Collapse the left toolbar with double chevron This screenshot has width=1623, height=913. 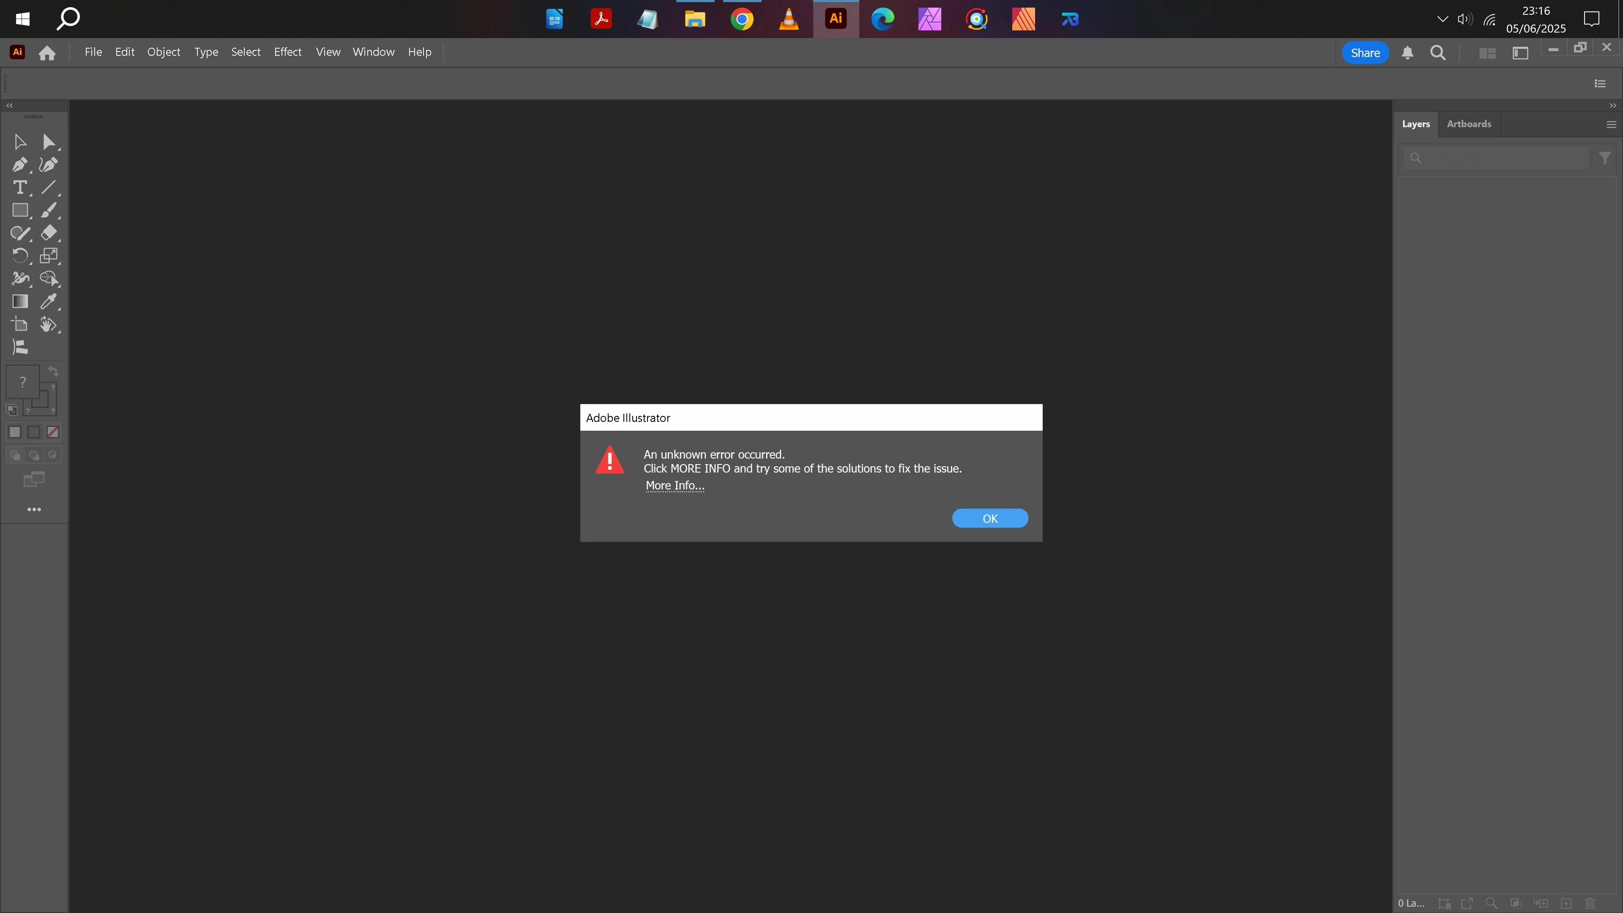click(9, 106)
